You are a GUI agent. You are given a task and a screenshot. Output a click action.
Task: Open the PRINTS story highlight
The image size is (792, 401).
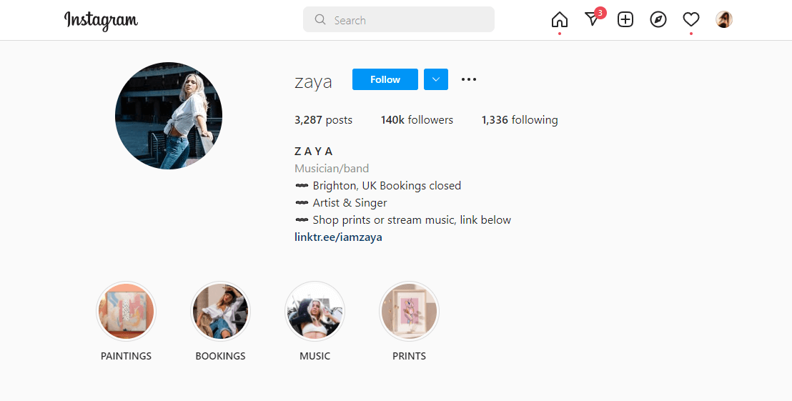[409, 311]
